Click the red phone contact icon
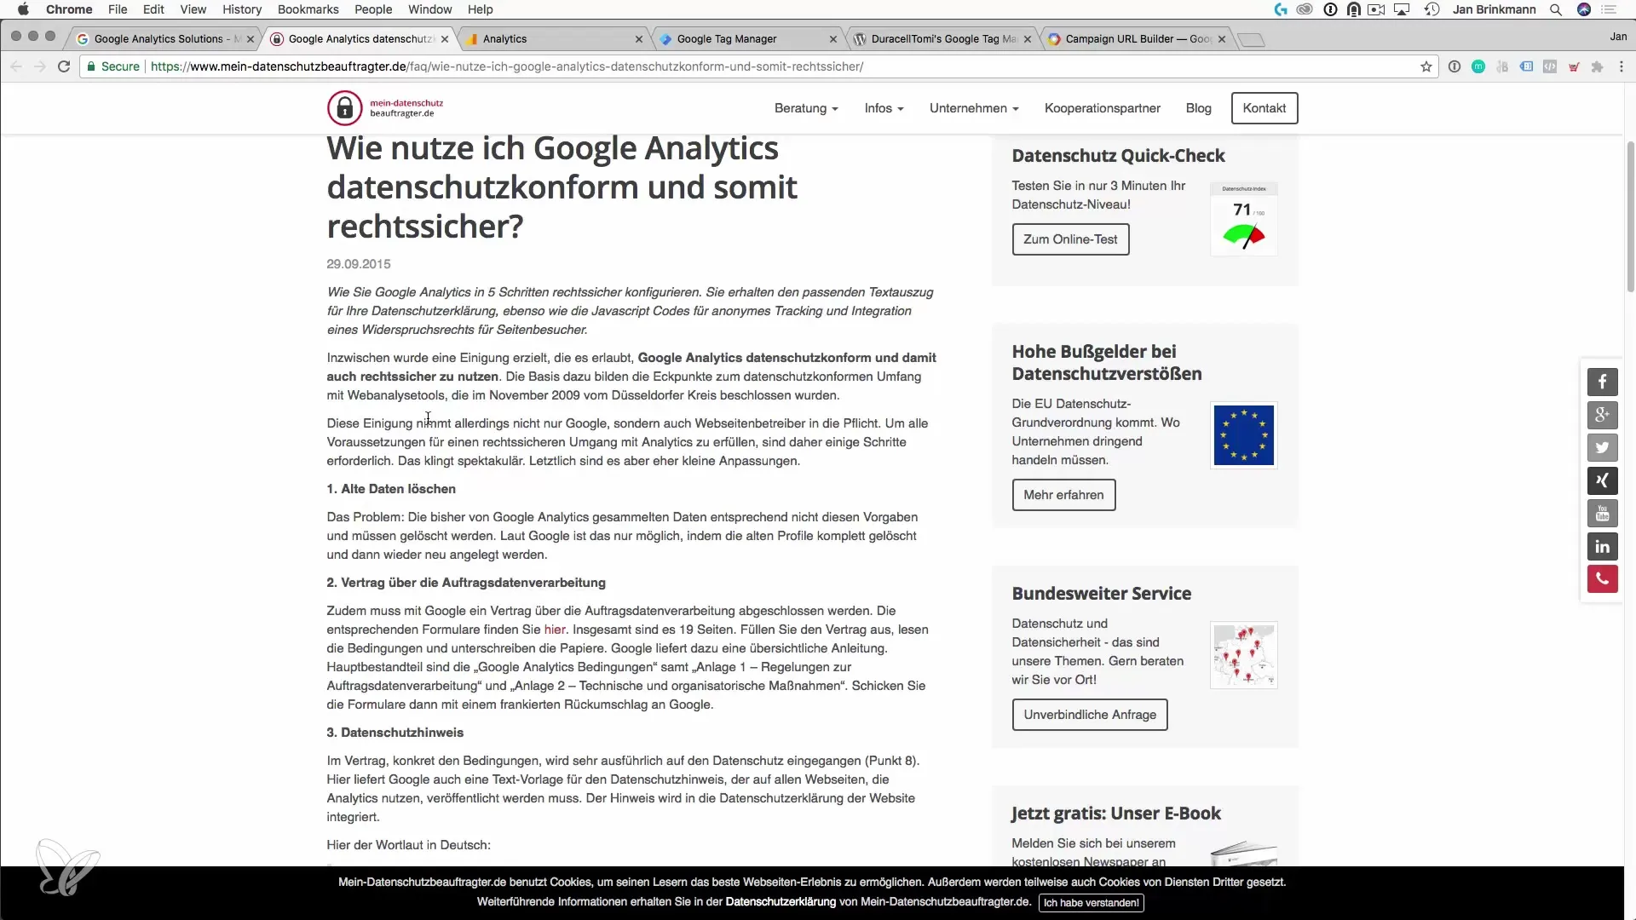 coord(1602,579)
